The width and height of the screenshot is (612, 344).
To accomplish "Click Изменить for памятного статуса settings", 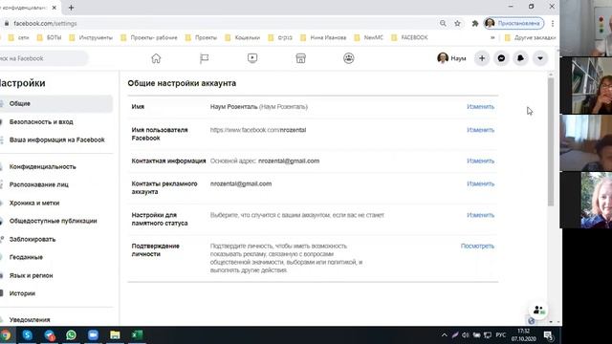I will pyautogui.click(x=480, y=215).
